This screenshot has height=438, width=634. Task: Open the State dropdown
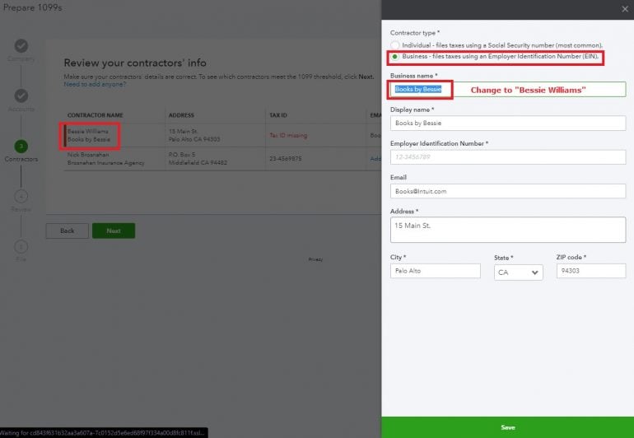tap(518, 272)
